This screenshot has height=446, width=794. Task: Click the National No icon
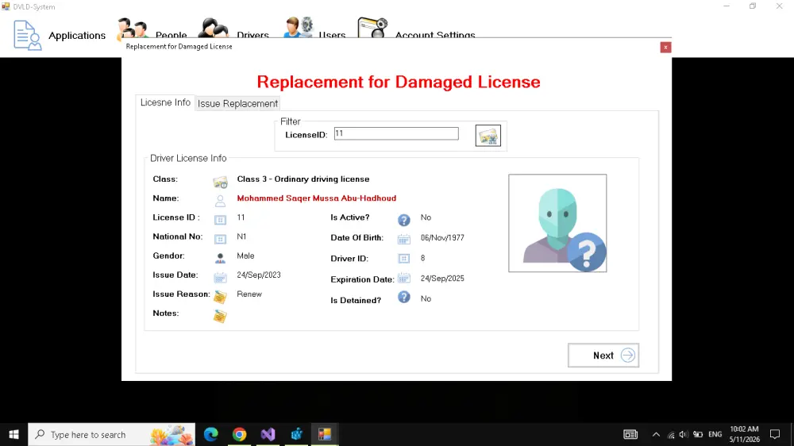pyautogui.click(x=220, y=239)
